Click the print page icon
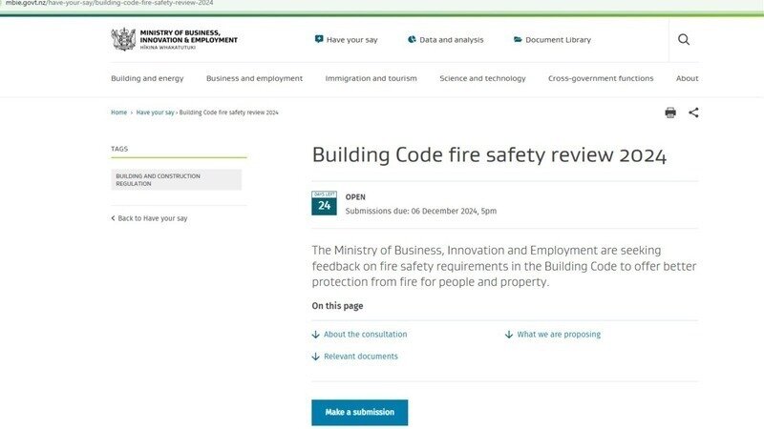The height and width of the screenshot is (429, 764). 670,112
